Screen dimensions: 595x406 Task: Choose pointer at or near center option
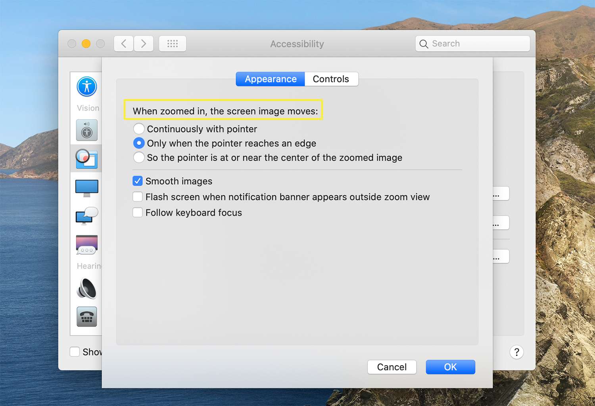[x=139, y=158]
